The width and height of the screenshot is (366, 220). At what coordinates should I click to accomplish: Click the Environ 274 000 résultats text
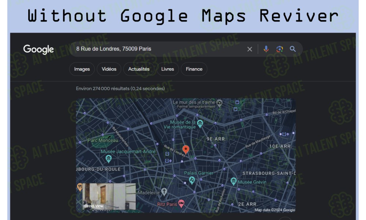point(120,89)
